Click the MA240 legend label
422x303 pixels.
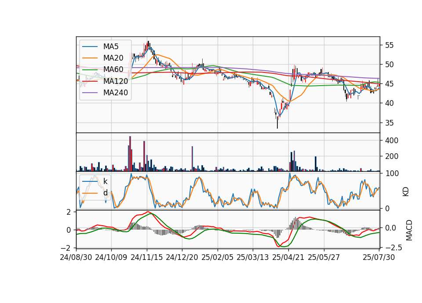[116, 93]
